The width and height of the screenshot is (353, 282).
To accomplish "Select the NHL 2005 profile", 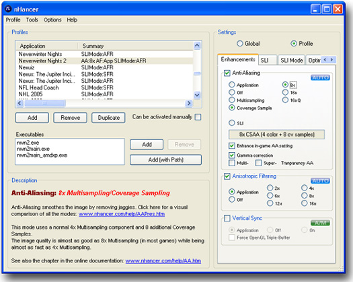I will tap(105, 94).
